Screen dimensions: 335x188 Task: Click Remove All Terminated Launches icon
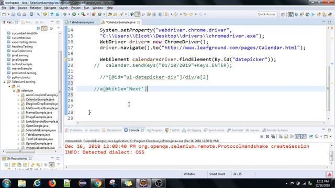pos(273,136)
